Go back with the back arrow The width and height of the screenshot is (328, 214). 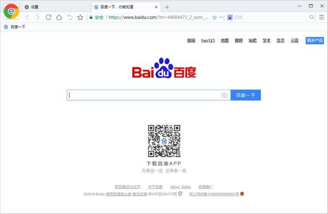(x=27, y=17)
